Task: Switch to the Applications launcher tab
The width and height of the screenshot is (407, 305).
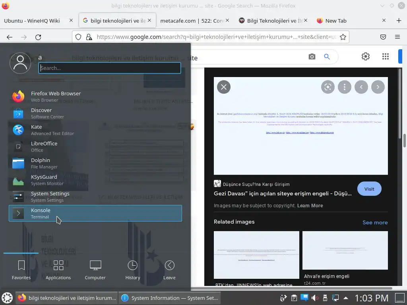Action: [58, 270]
